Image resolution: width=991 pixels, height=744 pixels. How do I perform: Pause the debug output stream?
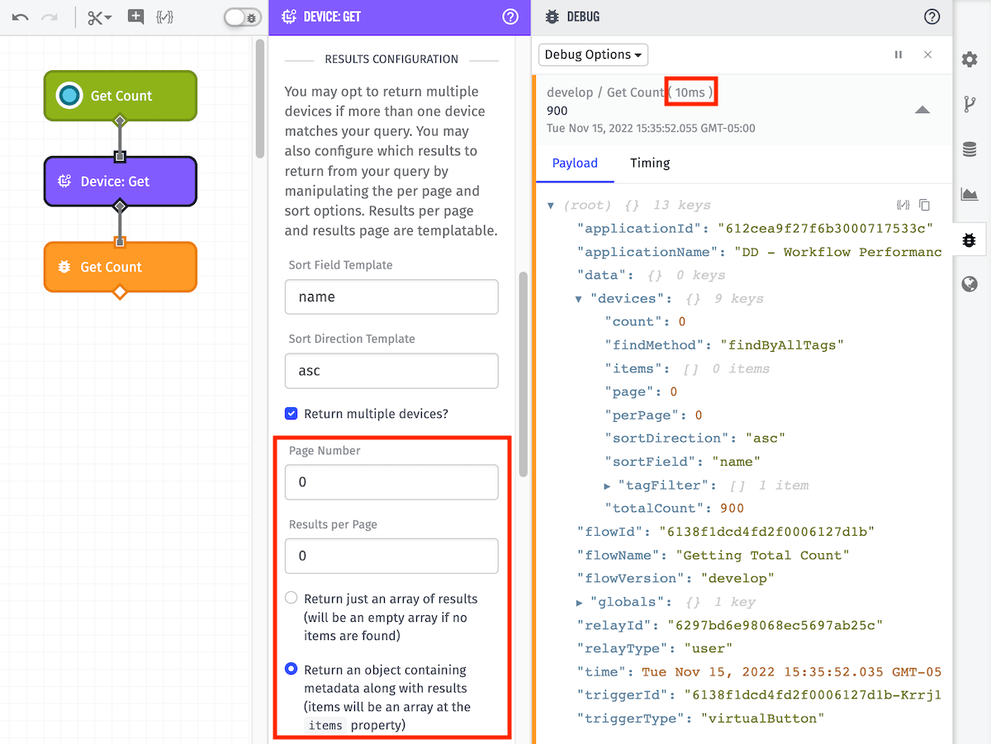pyautogui.click(x=899, y=54)
